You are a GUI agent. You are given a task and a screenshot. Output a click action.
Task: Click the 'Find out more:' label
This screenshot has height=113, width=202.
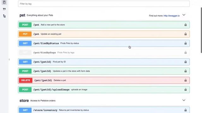coord(156,16)
